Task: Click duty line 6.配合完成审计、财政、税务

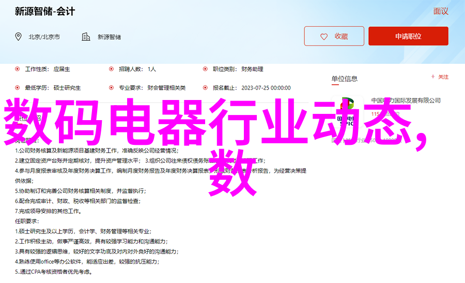Action: click(x=78, y=201)
